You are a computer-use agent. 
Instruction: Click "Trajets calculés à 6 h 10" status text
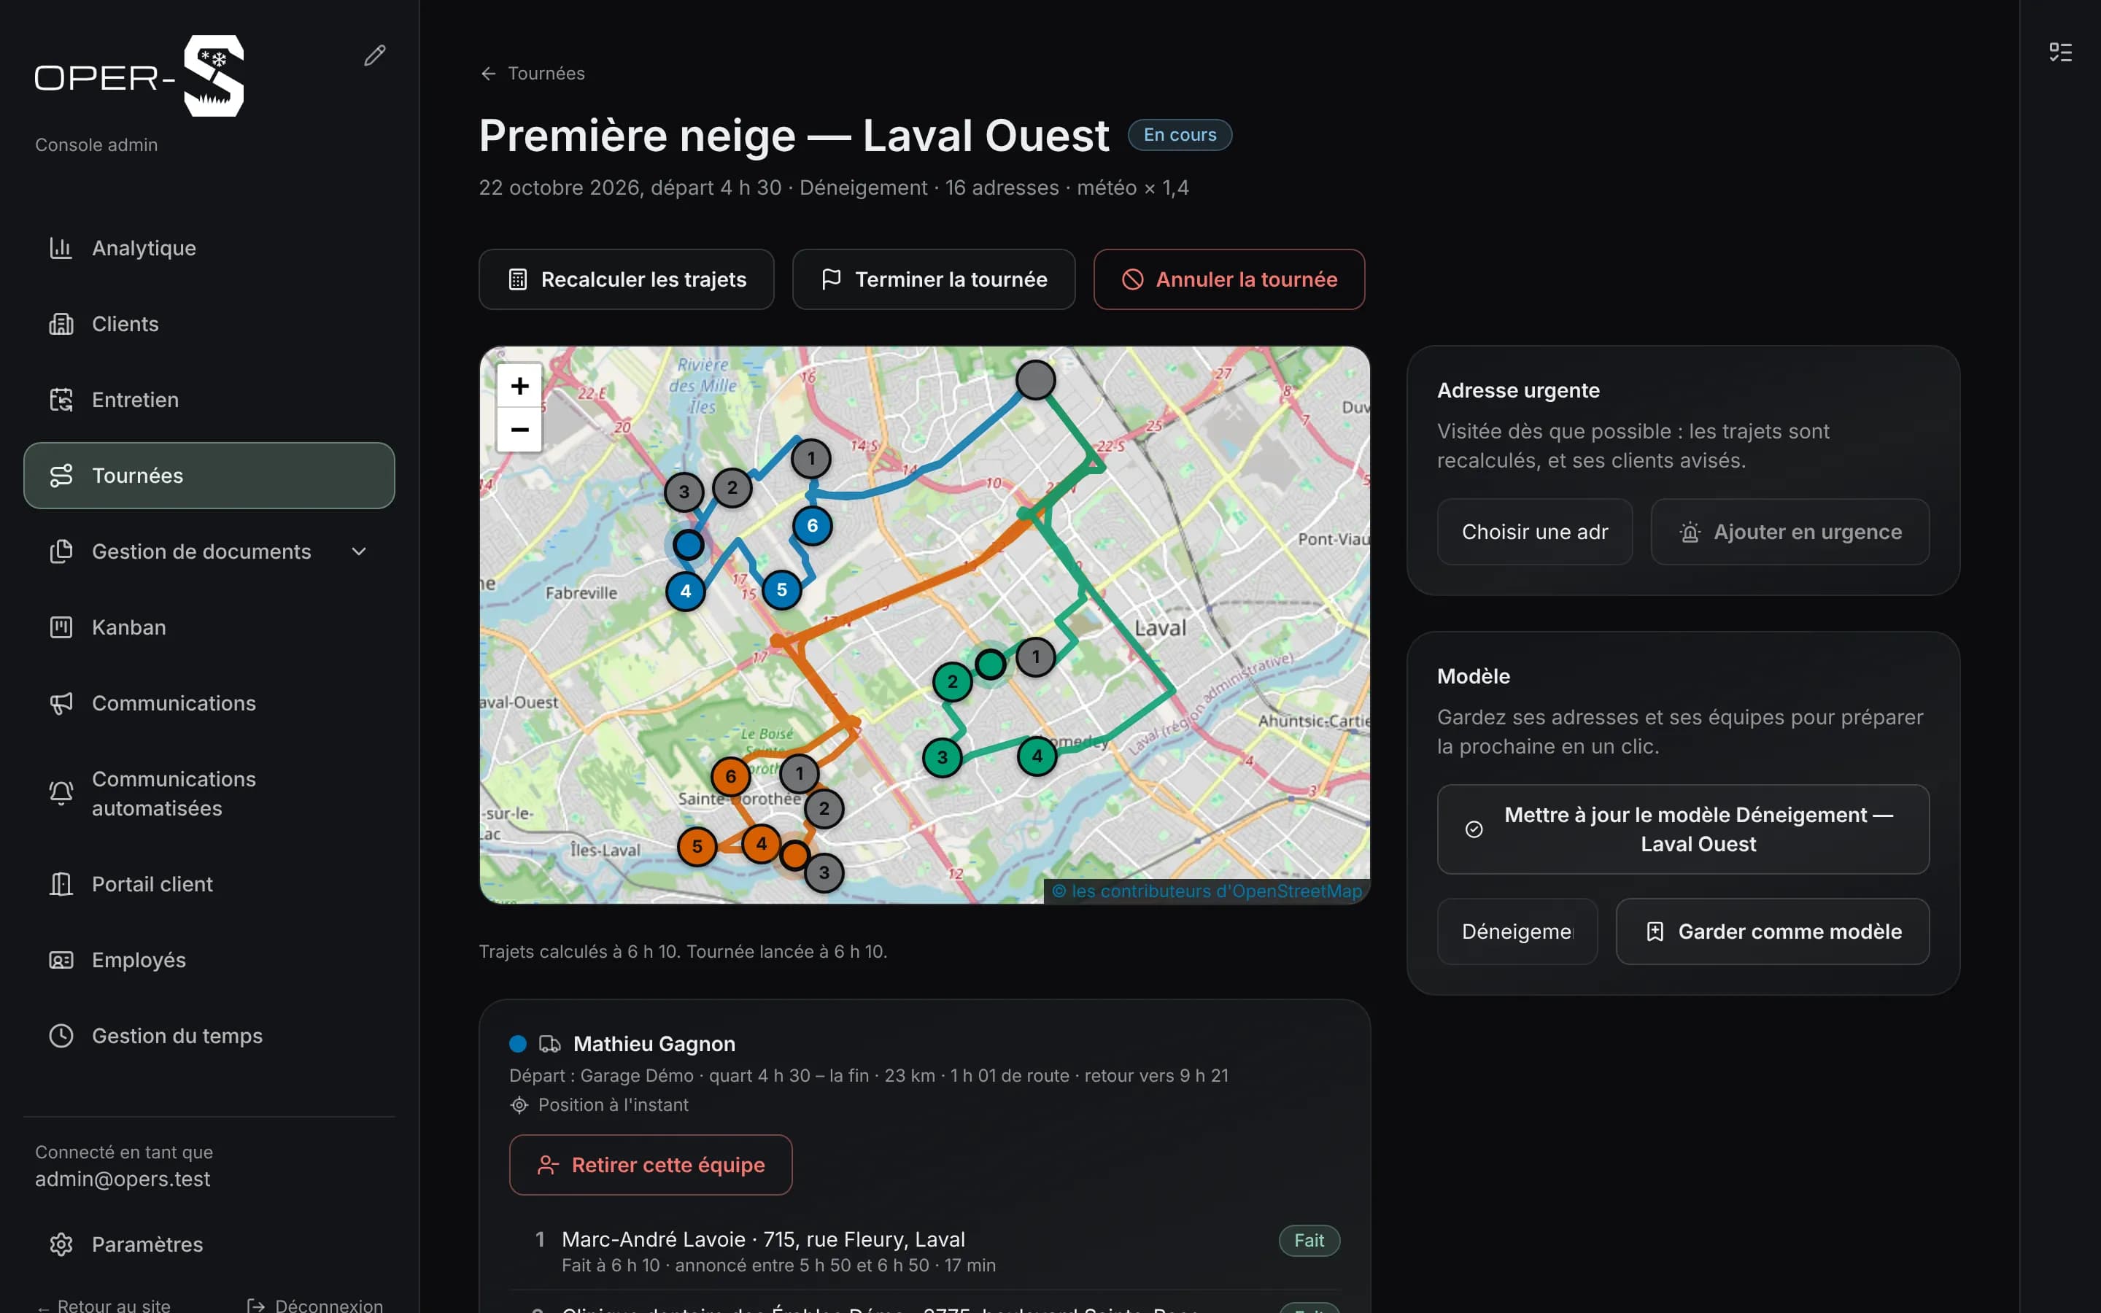(579, 952)
